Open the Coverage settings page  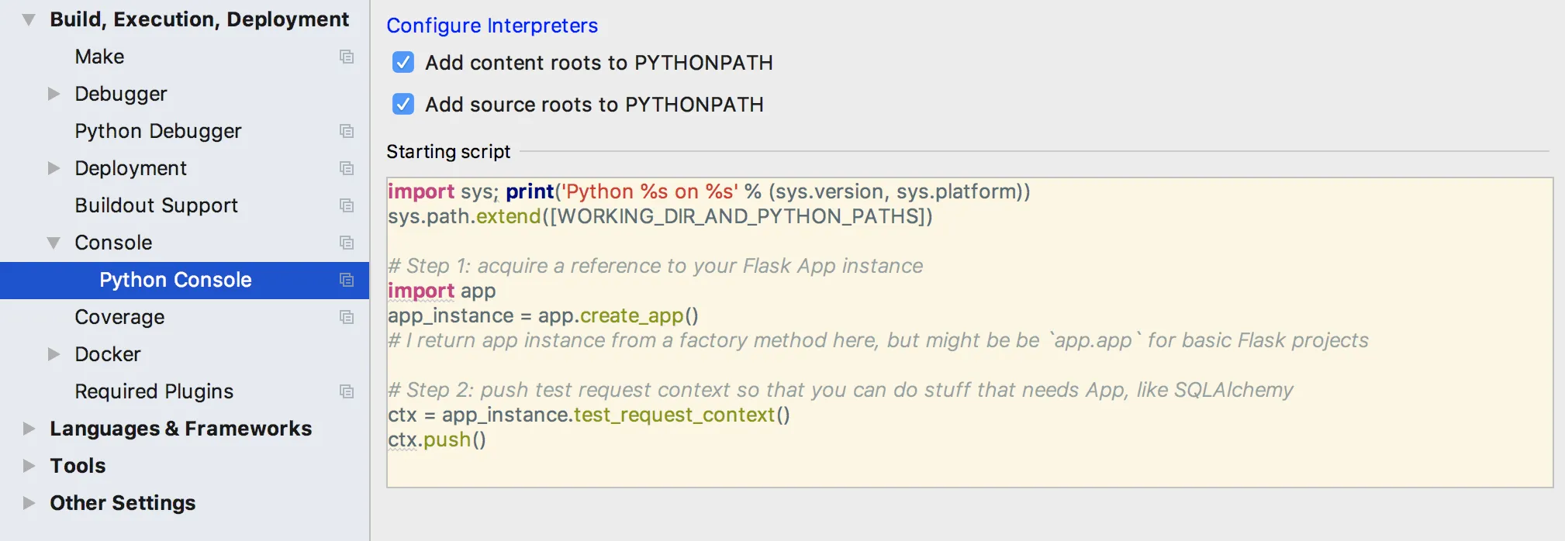tap(119, 317)
